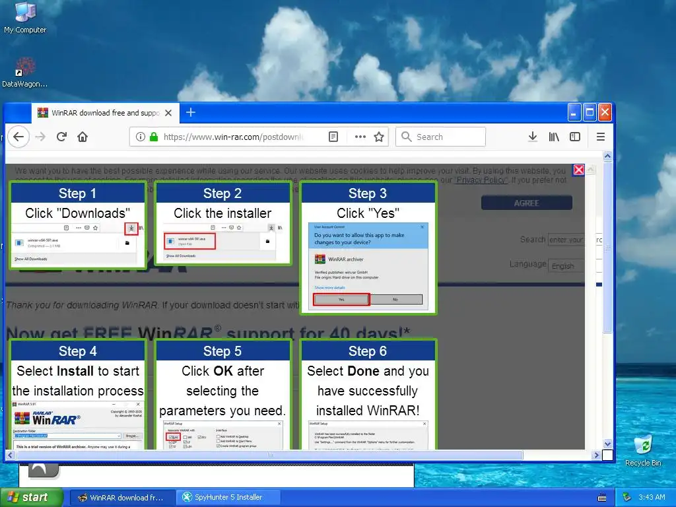Open the Language English dropdown
The height and width of the screenshot is (507, 676).
(x=567, y=266)
